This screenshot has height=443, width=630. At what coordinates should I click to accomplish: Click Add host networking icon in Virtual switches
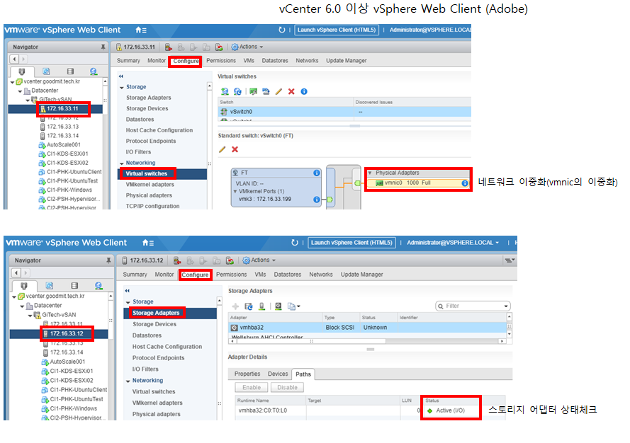225,91
